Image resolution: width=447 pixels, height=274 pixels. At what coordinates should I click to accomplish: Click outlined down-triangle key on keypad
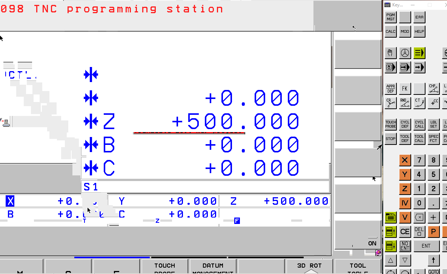point(405,260)
